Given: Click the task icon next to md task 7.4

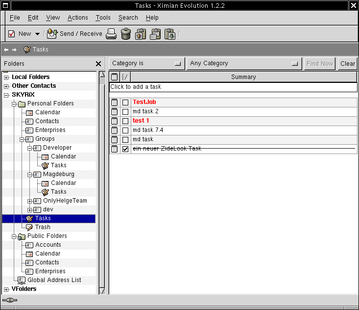Looking at the screenshot, I should tap(114, 130).
